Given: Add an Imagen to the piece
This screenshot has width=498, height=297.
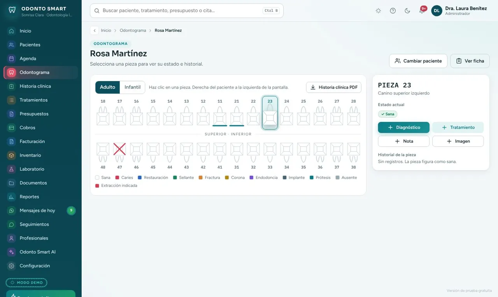Looking at the screenshot, I should point(458,141).
